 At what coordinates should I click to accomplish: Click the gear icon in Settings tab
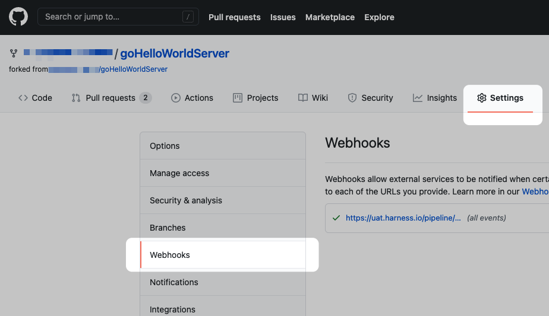[x=481, y=98]
